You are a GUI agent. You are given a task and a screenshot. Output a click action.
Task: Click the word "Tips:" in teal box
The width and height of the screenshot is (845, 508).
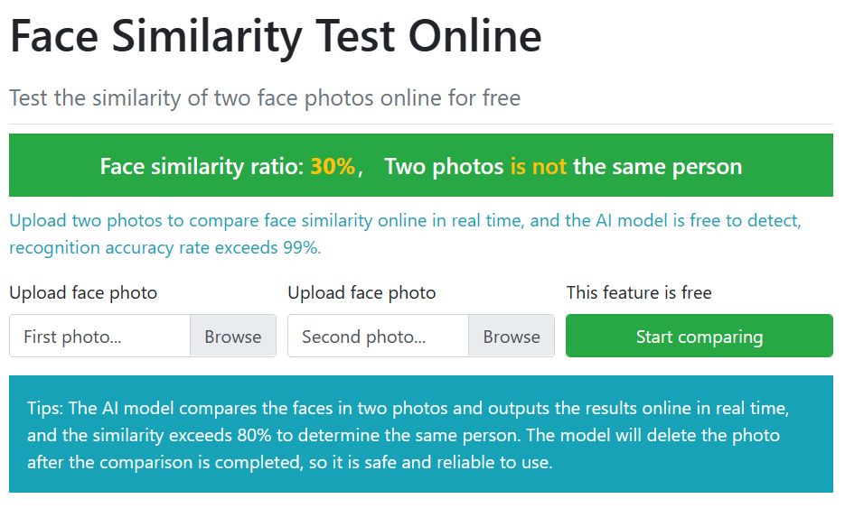45,408
